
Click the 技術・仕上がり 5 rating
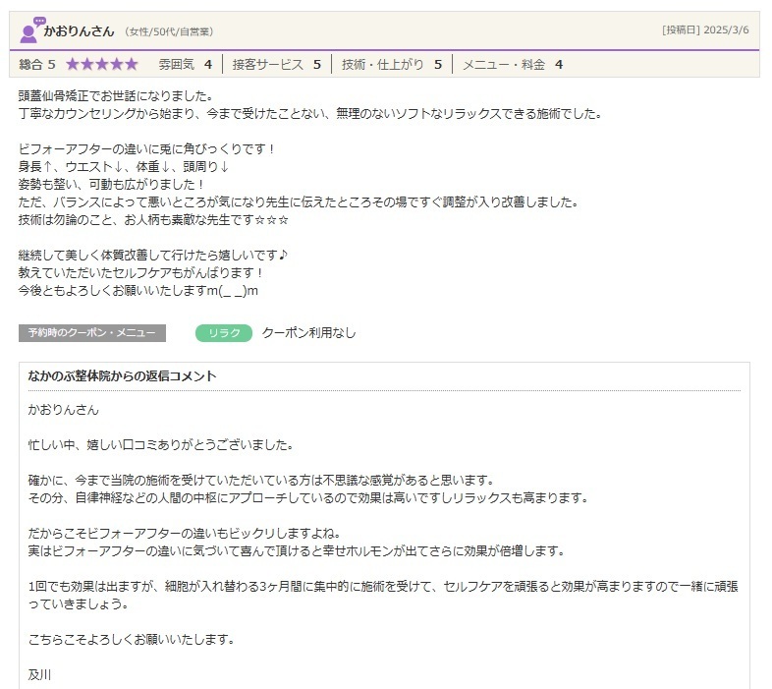point(392,65)
